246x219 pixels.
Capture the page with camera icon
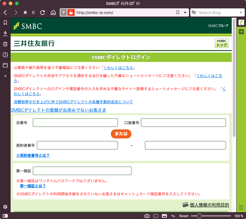[x=147, y=216]
